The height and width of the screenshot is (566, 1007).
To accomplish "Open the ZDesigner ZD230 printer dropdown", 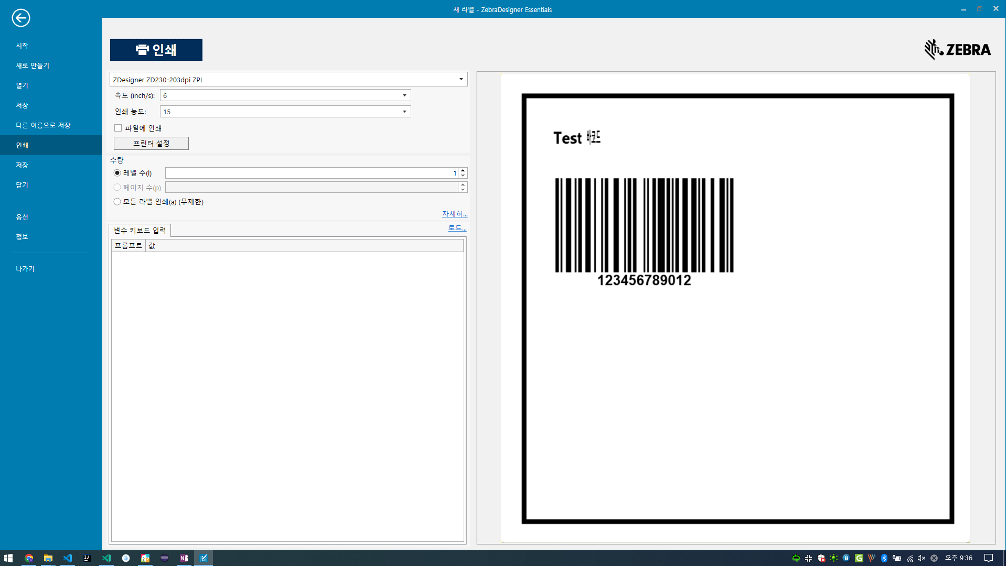I will pyautogui.click(x=461, y=79).
